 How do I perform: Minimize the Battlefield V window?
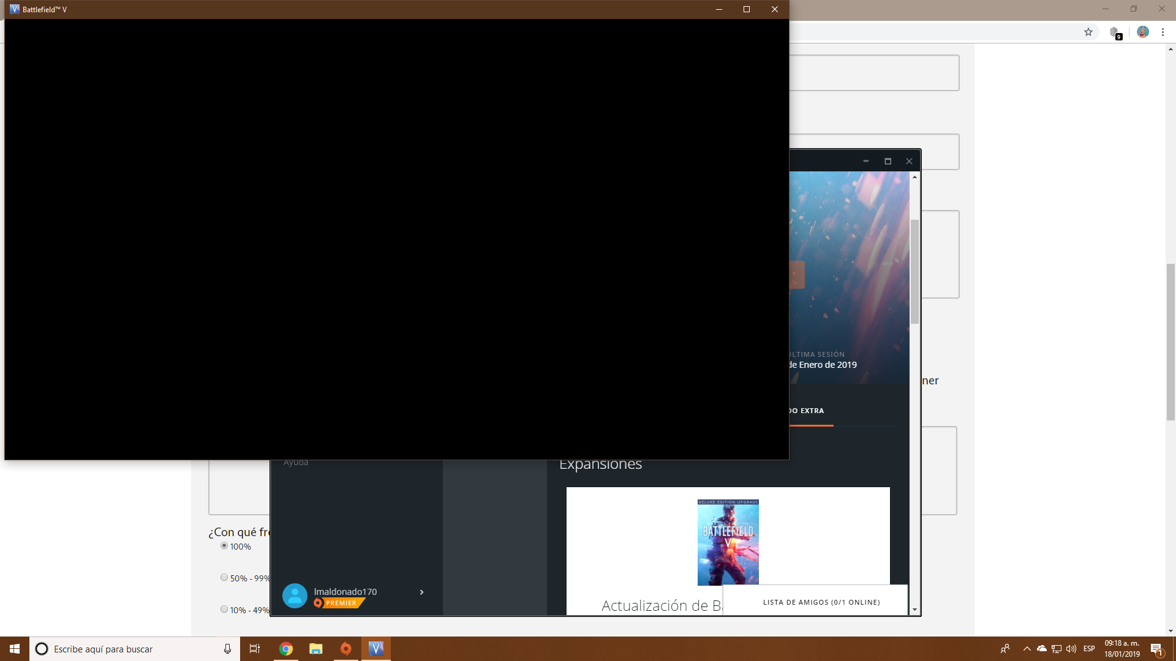(718, 9)
